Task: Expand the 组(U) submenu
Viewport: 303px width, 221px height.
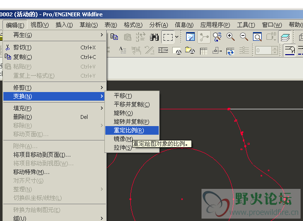Action: point(54,218)
